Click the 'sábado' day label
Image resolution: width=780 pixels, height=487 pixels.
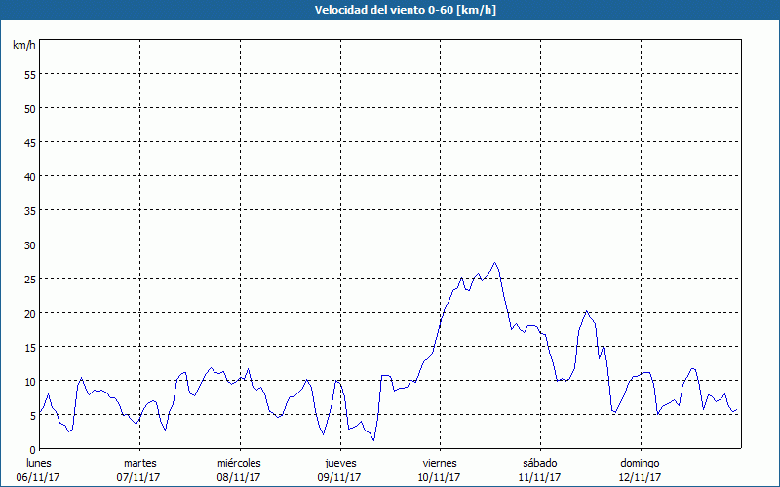(539, 463)
